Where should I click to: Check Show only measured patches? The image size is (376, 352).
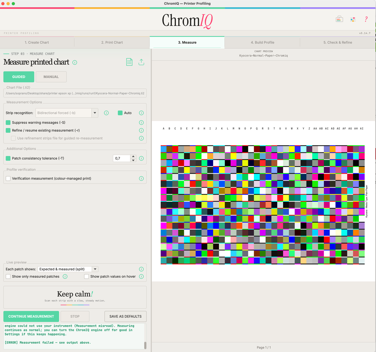click(x=8, y=276)
